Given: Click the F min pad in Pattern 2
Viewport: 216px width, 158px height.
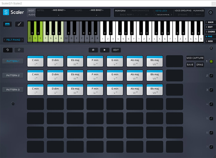Looking at the screenshot, I should (x=95, y=75).
